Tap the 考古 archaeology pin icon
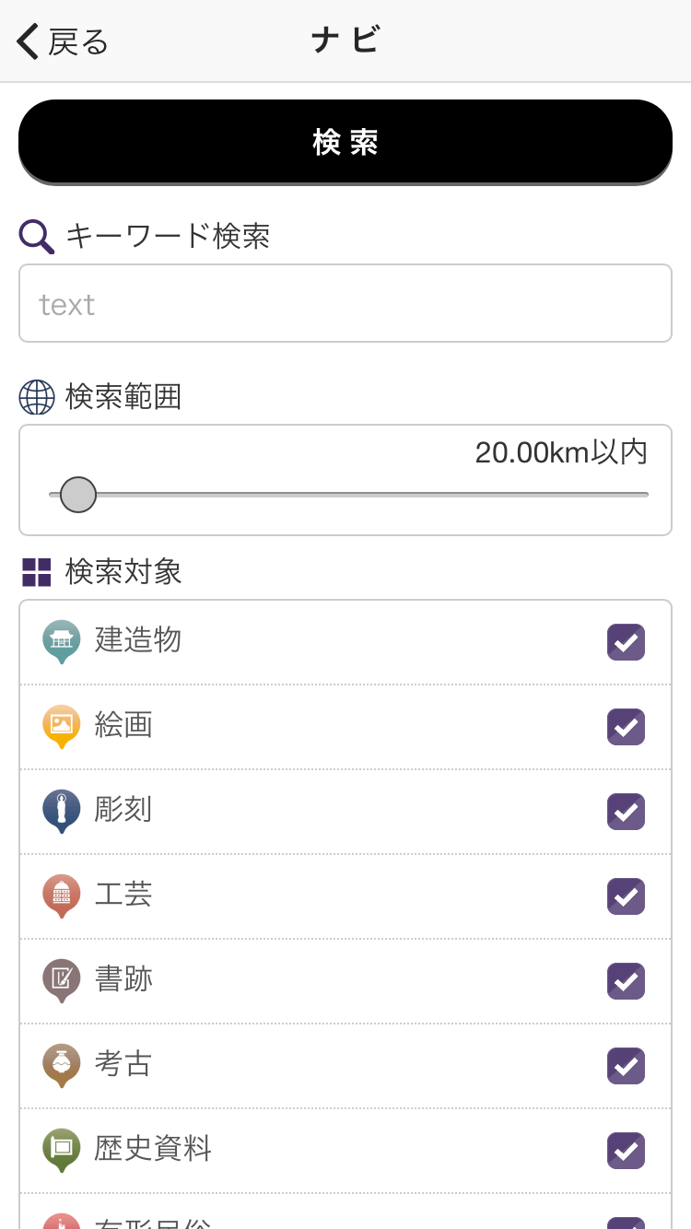 tap(62, 1065)
